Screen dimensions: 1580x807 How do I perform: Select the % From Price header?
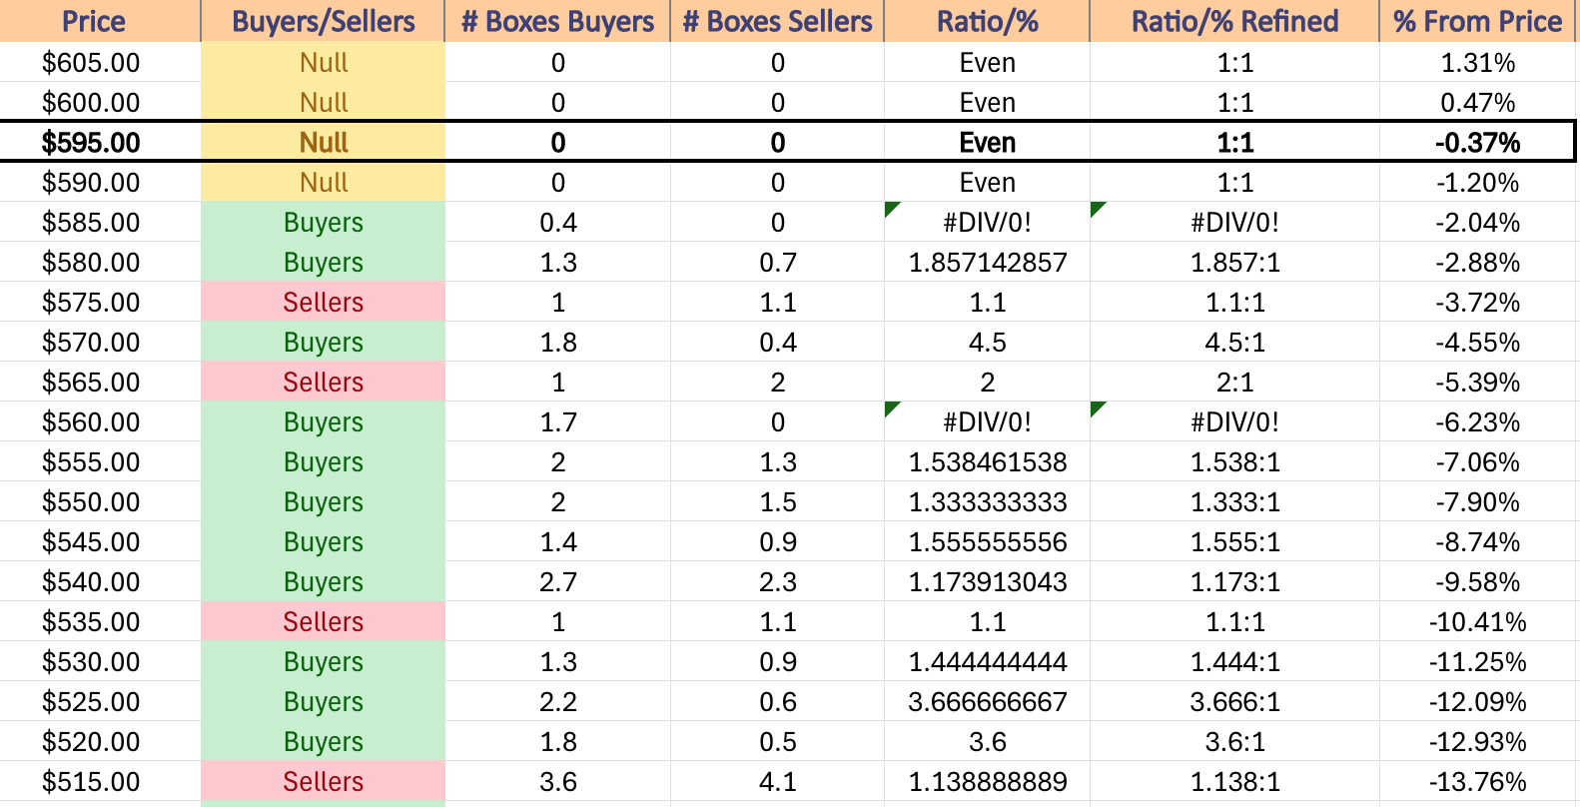[x=1477, y=21]
